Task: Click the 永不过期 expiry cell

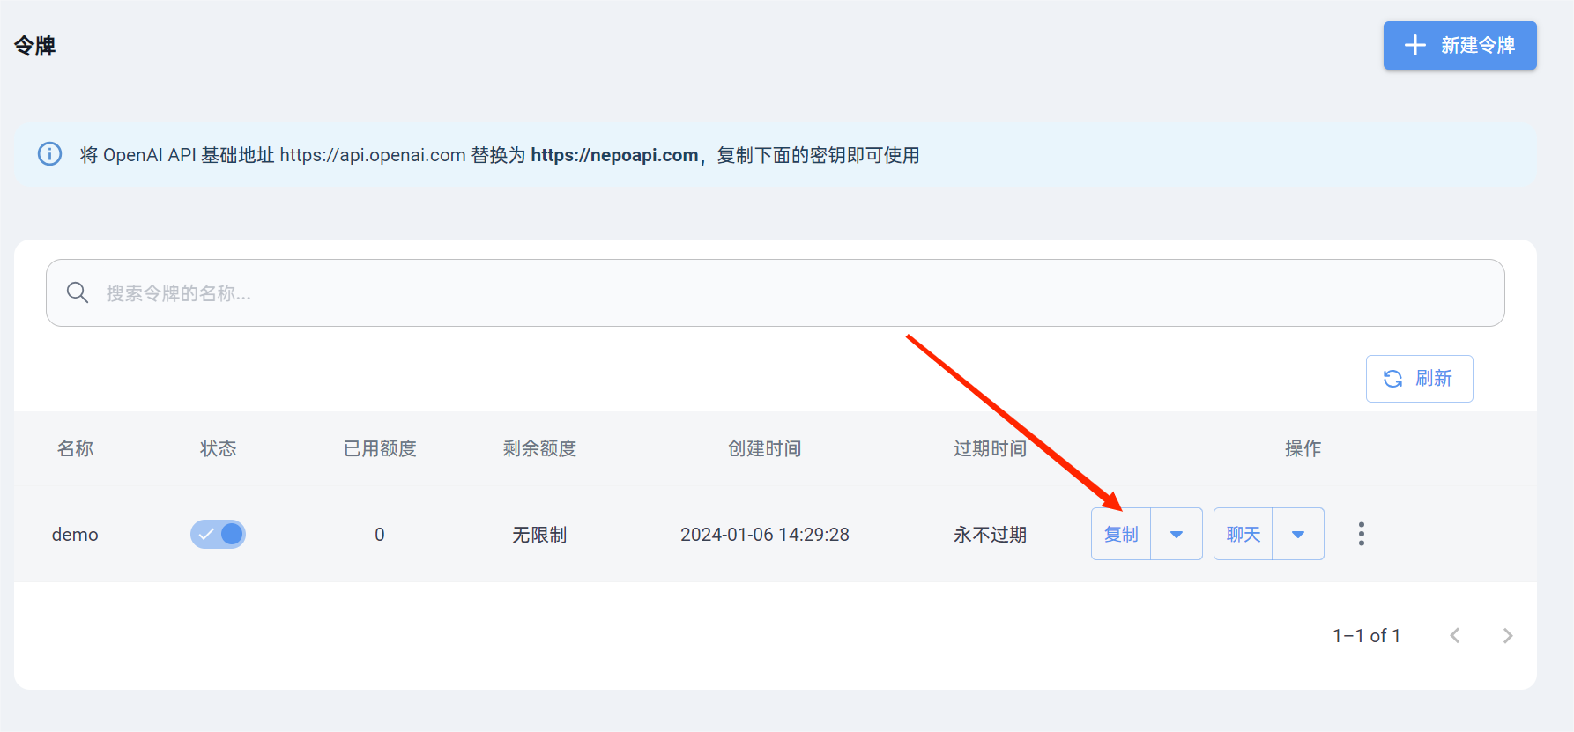Action: pyautogui.click(x=991, y=535)
